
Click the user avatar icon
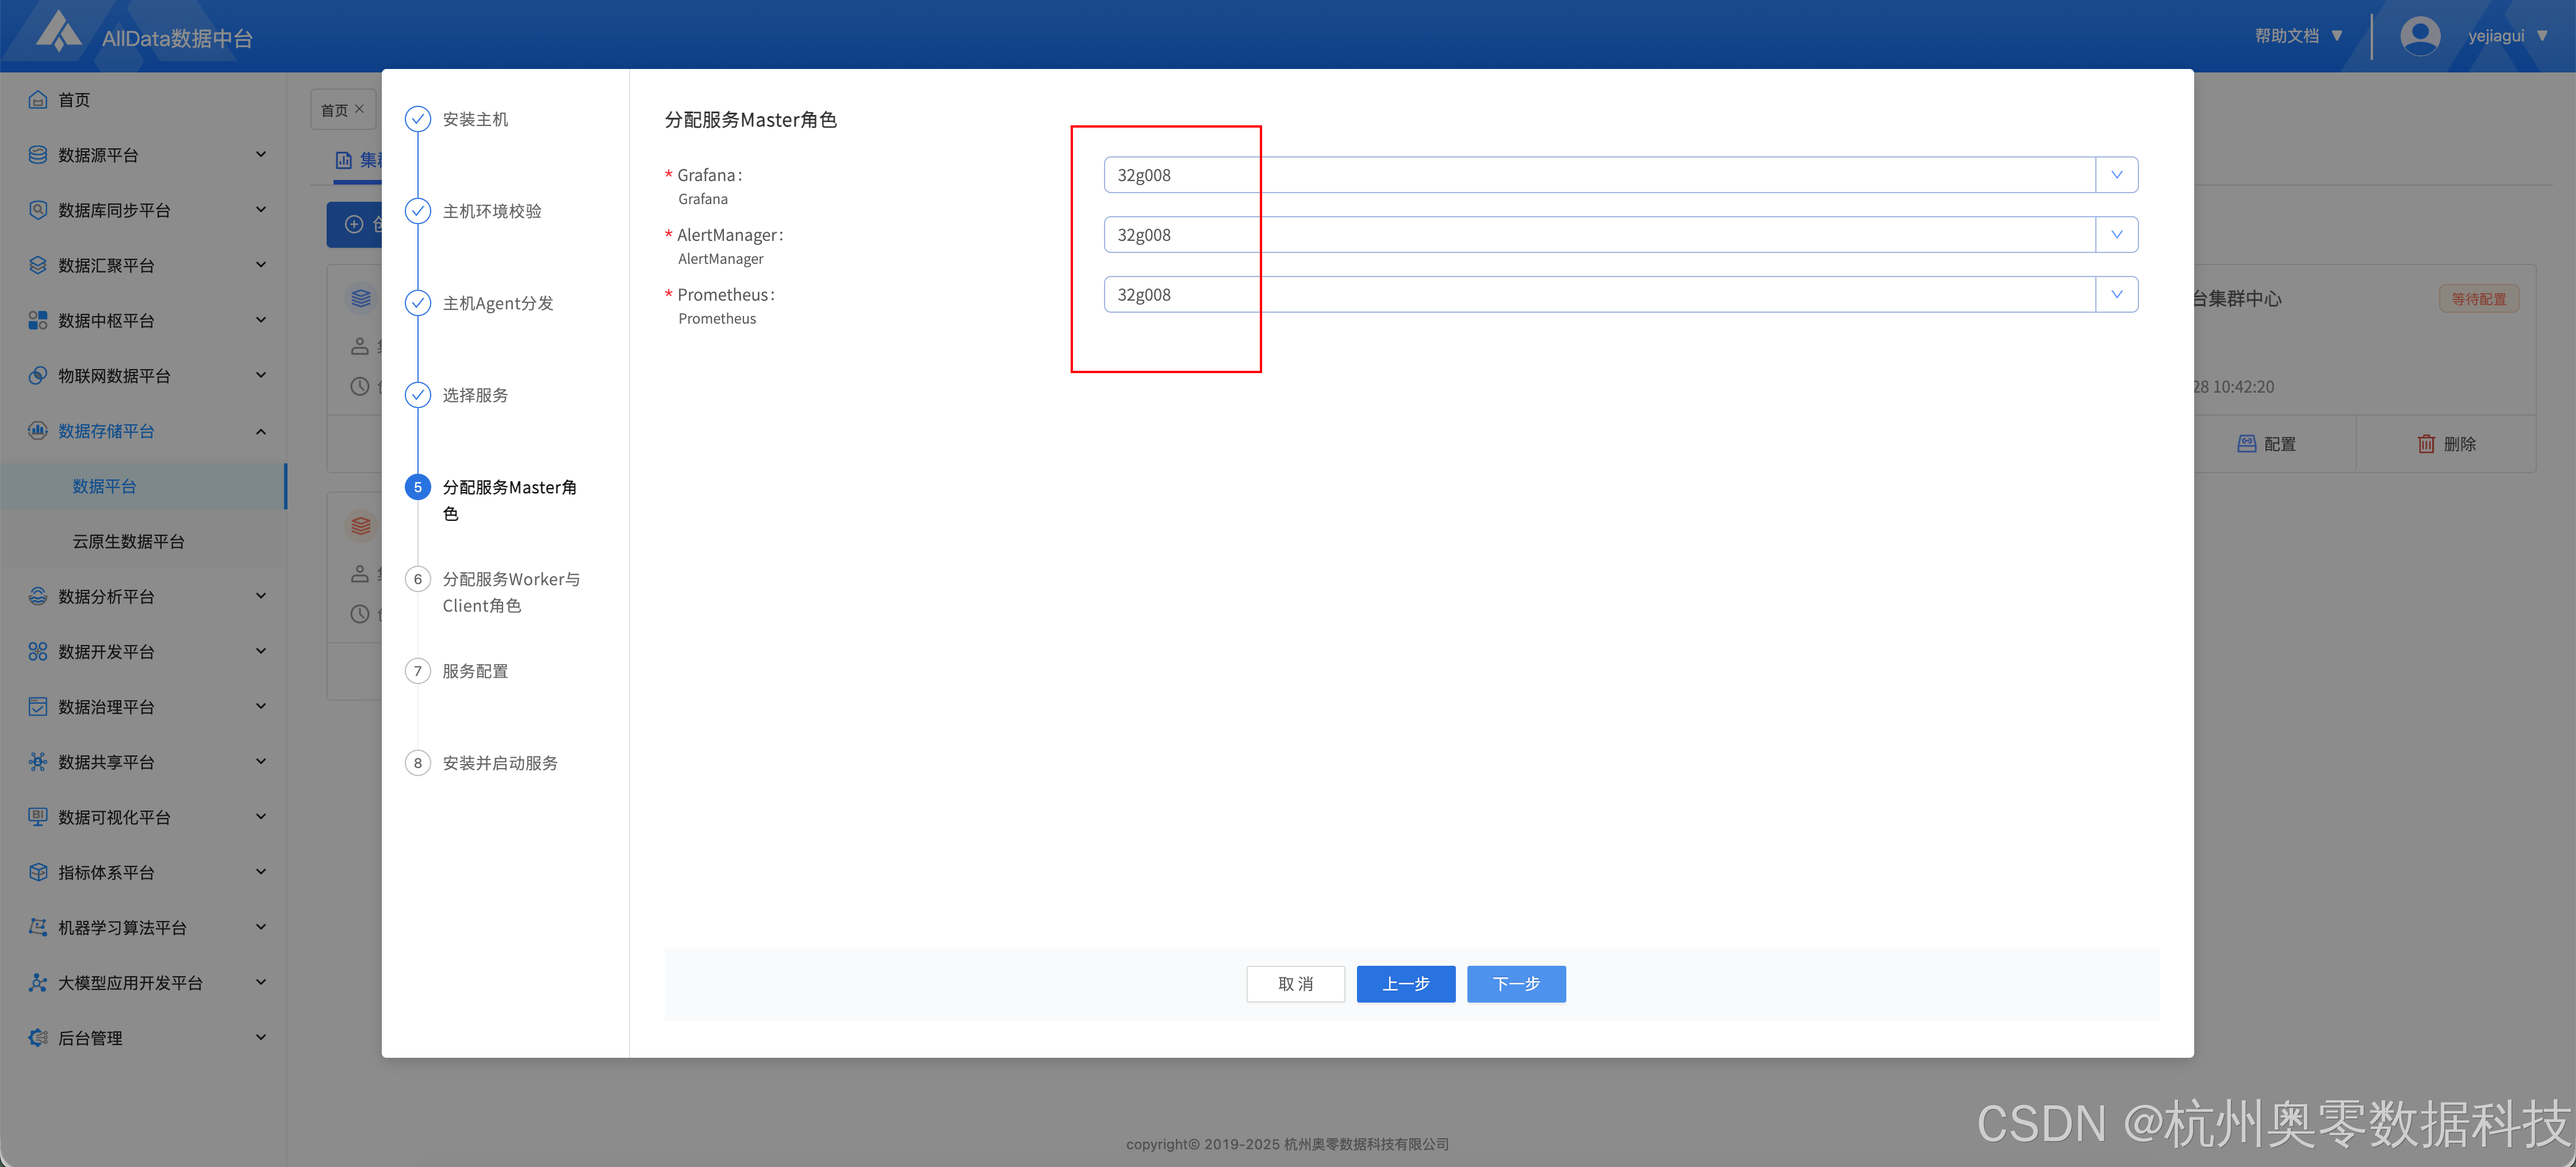[2420, 36]
